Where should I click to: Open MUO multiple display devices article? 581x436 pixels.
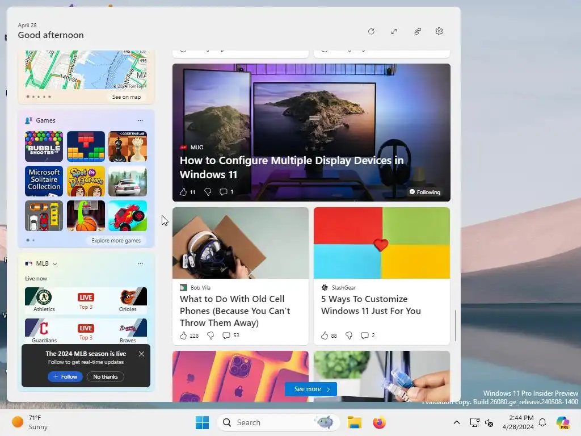(x=291, y=167)
